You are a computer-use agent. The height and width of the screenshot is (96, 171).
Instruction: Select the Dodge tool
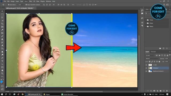pyautogui.click(x=2, y=55)
